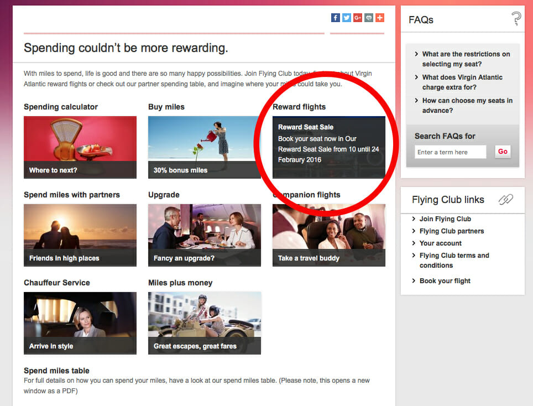Open 'What does Virgin Atlantic charge extra for?'
This screenshot has height=406, width=533.
(x=462, y=82)
